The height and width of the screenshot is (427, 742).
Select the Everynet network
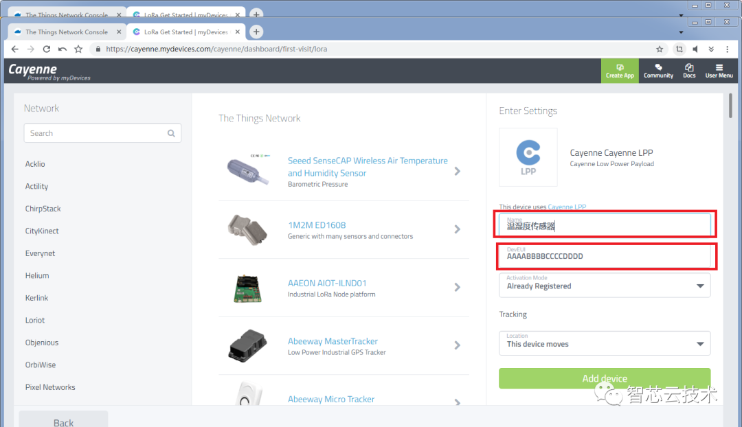40,253
